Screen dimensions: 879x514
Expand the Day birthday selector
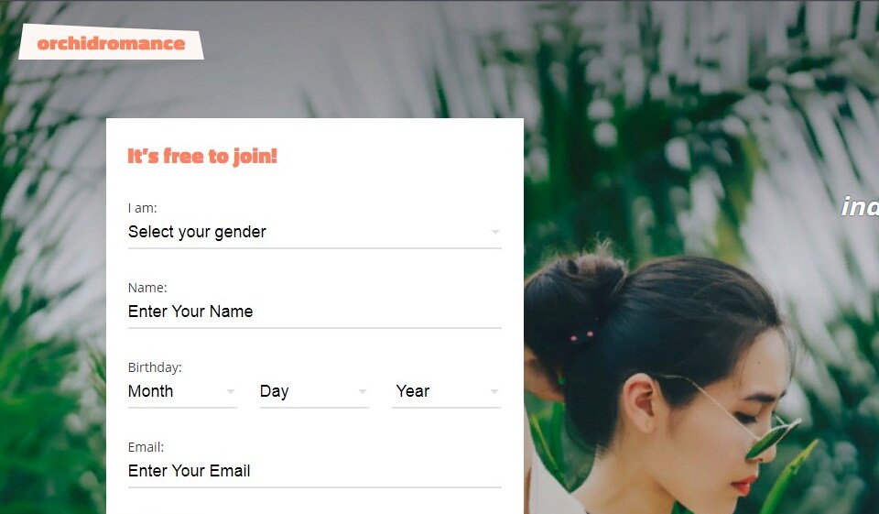[314, 391]
